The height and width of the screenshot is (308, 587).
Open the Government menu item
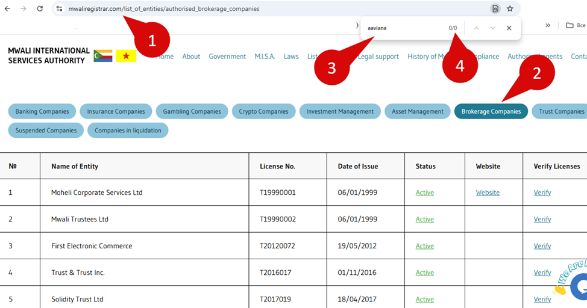click(x=227, y=57)
